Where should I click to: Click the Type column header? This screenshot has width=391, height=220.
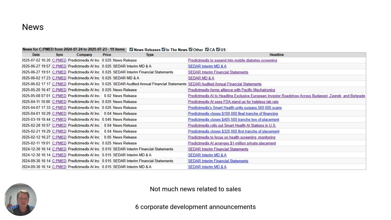pyautogui.click(x=150, y=55)
